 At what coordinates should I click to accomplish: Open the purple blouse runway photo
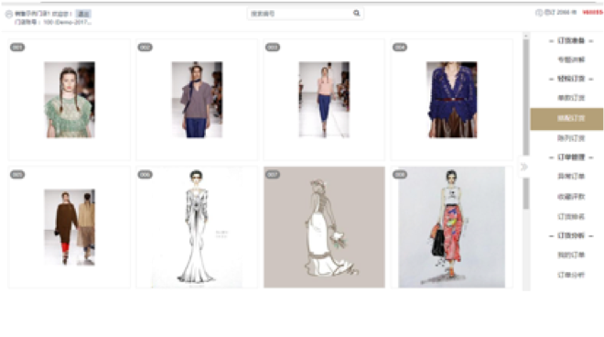[197, 100]
